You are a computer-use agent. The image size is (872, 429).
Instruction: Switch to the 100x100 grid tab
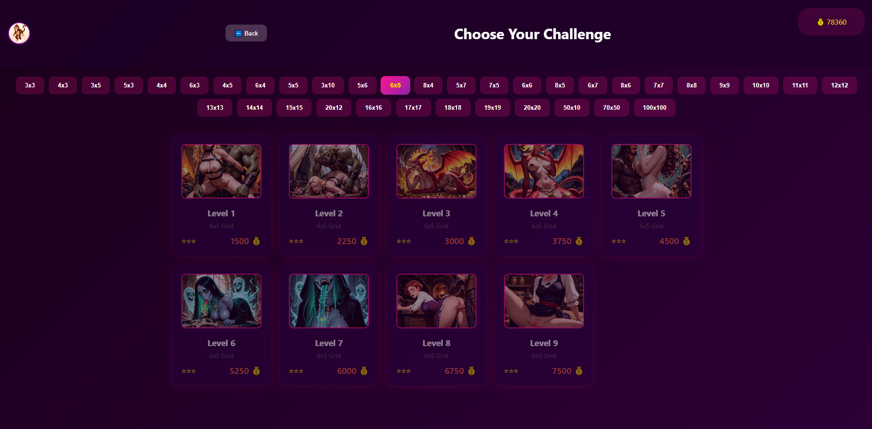(x=654, y=107)
